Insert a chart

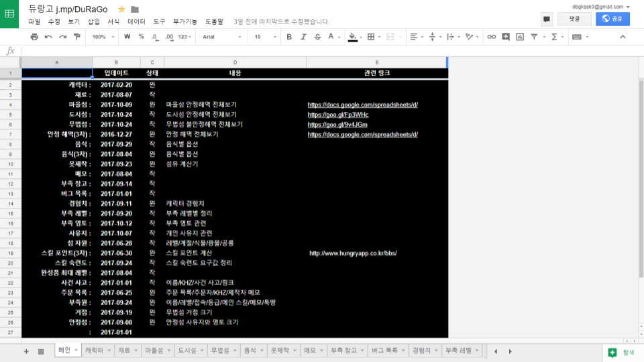tap(520, 37)
